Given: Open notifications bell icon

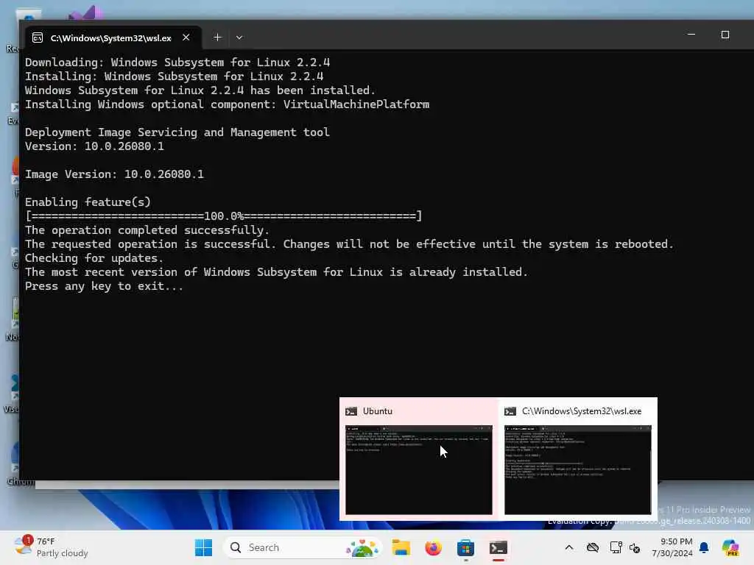Looking at the screenshot, I should (704, 547).
